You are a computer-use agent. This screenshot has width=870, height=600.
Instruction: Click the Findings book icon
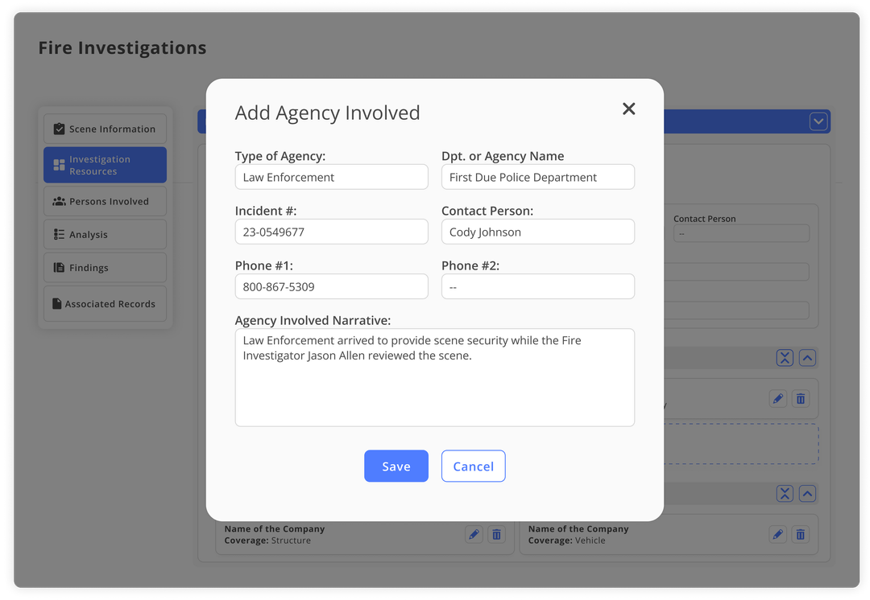[x=59, y=268]
